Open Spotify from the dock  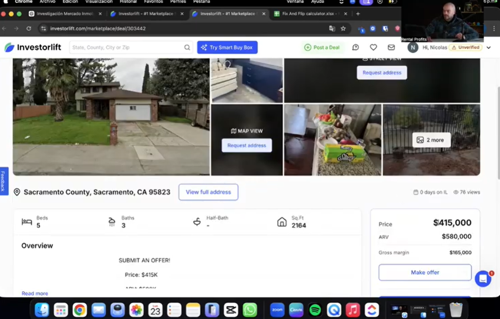click(315, 310)
